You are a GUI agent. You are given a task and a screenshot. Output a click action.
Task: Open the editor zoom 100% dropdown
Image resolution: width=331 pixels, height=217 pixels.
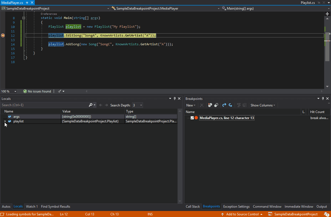[9, 91]
